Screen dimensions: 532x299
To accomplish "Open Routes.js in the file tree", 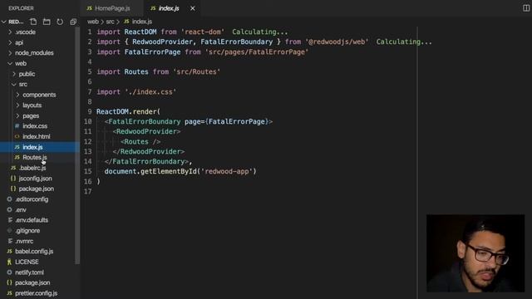I will 34,157.
